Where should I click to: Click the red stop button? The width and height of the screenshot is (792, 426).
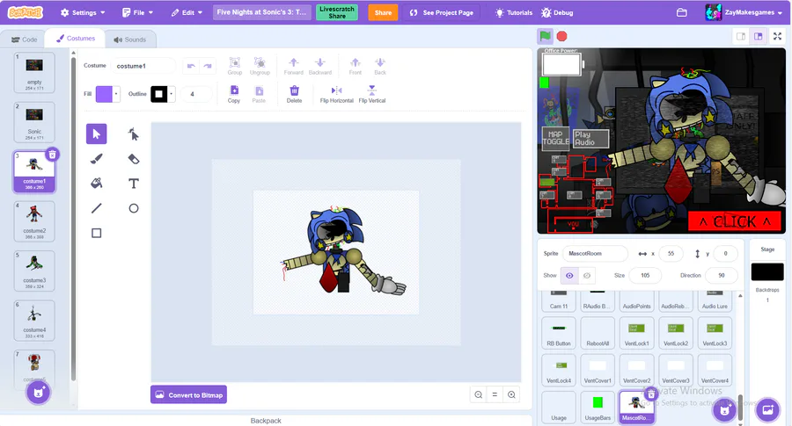(x=561, y=36)
